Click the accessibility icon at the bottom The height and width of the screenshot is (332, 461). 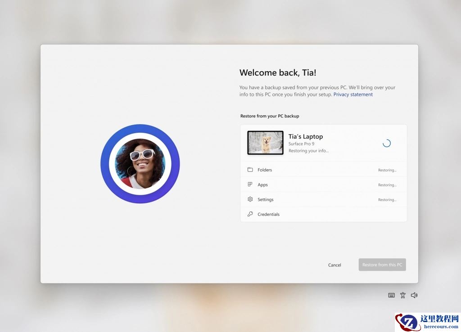pyautogui.click(x=403, y=295)
